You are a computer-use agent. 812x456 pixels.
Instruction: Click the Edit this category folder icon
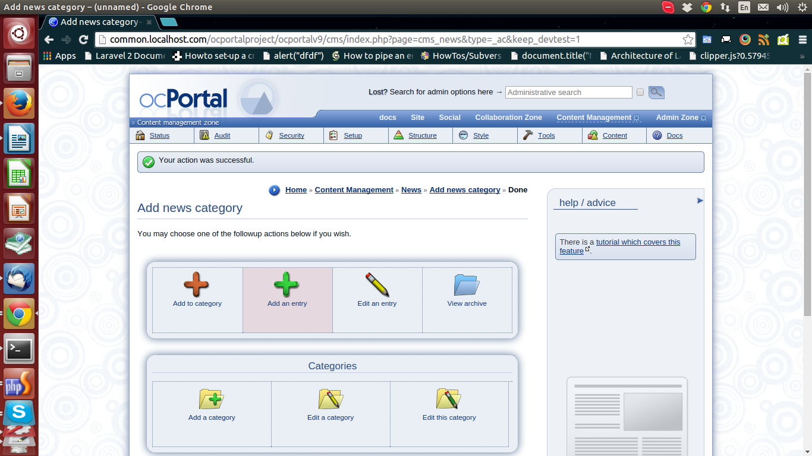449,399
